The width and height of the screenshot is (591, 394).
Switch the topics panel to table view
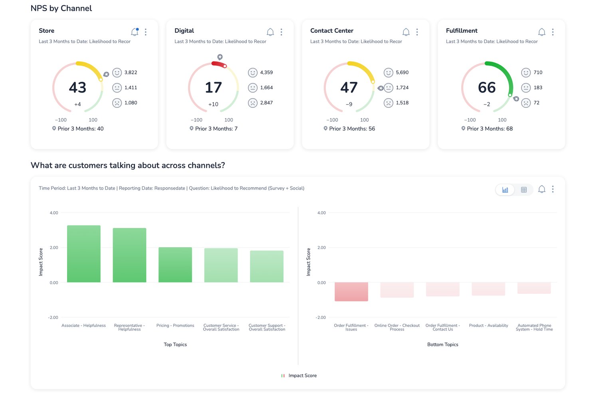pyautogui.click(x=524, y=190)
